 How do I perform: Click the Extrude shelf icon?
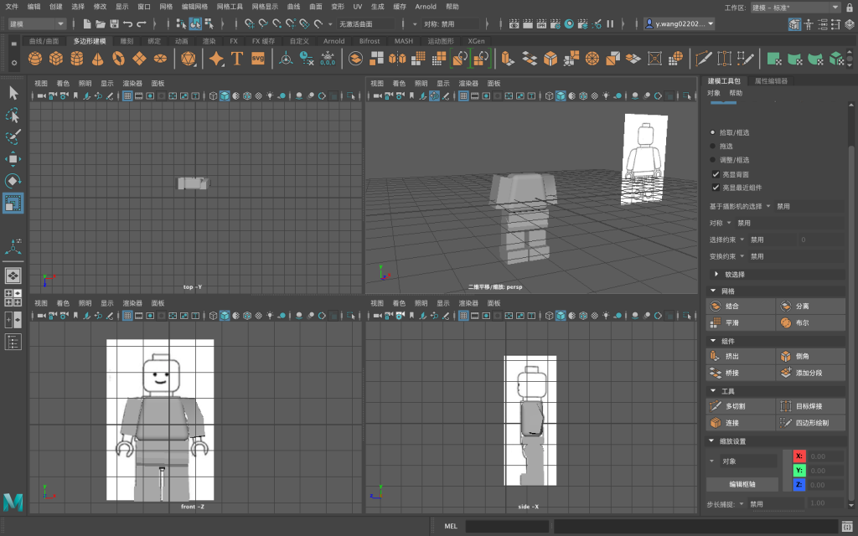click(x=507, y=58)
